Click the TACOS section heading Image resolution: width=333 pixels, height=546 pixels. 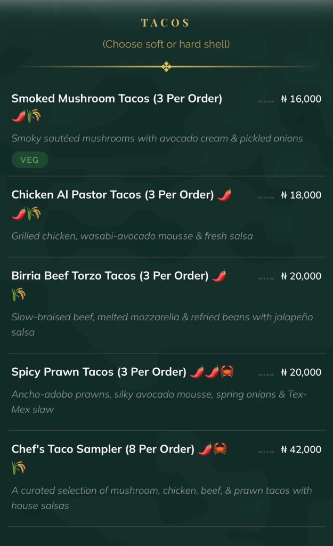[166, 23]
